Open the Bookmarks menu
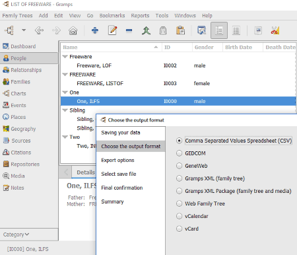The image size is (297, 255). click(112, 16)
